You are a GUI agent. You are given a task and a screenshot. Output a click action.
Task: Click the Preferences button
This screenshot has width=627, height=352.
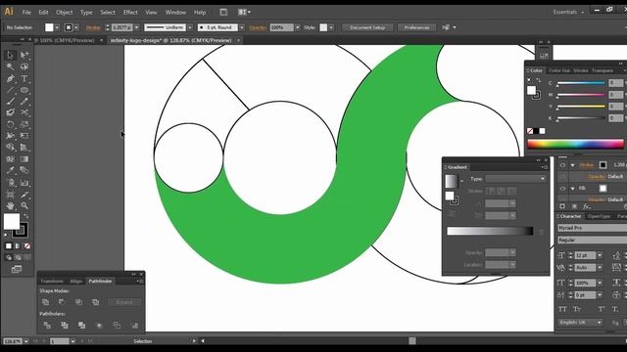click(x=416, y=27)
